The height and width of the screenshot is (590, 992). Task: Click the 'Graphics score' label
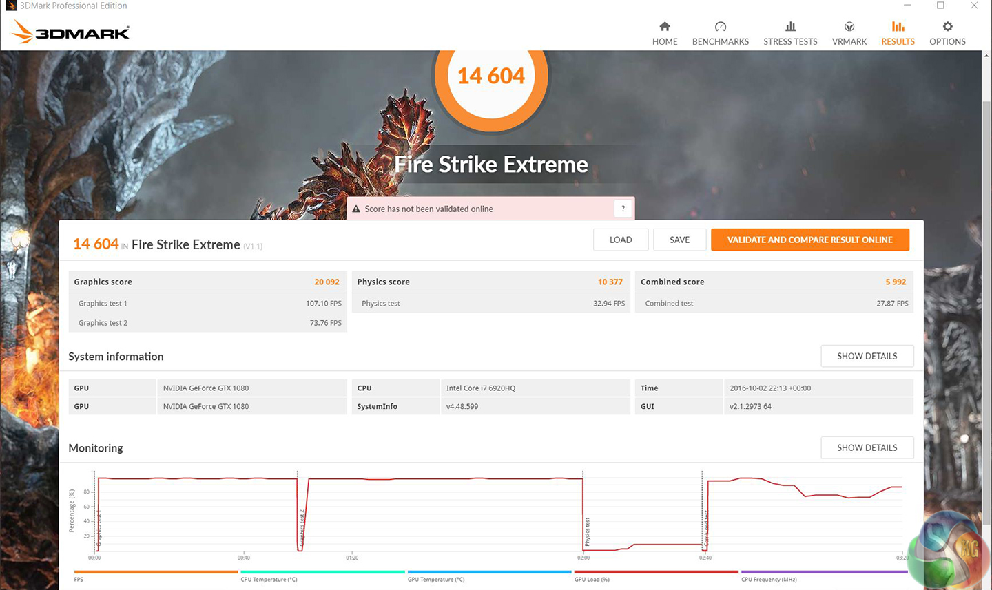[103, 282]
